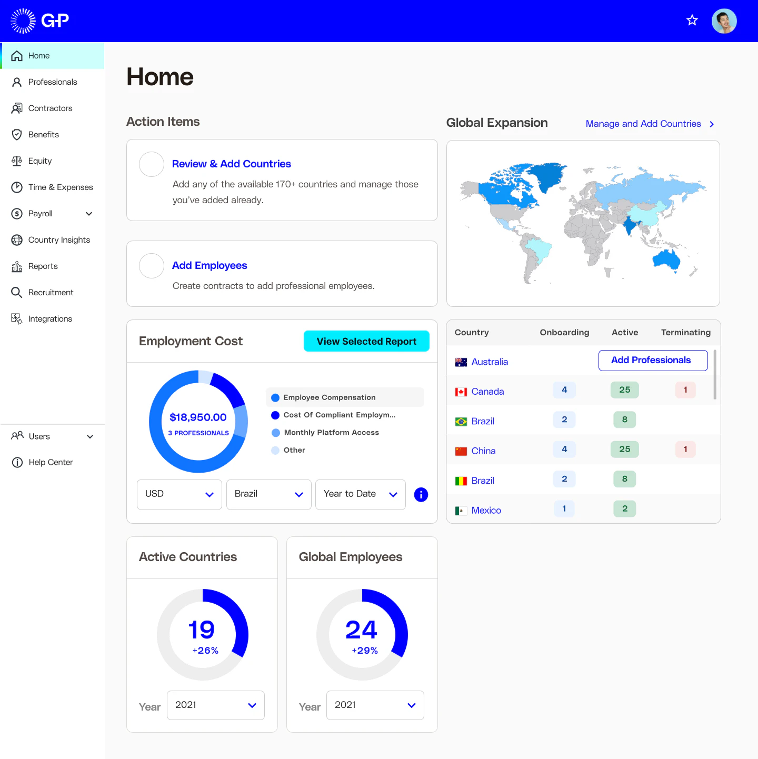Open Manage and Add Countries link
The height and width of the screenshot is (759, 758).
tap(643, 123)
